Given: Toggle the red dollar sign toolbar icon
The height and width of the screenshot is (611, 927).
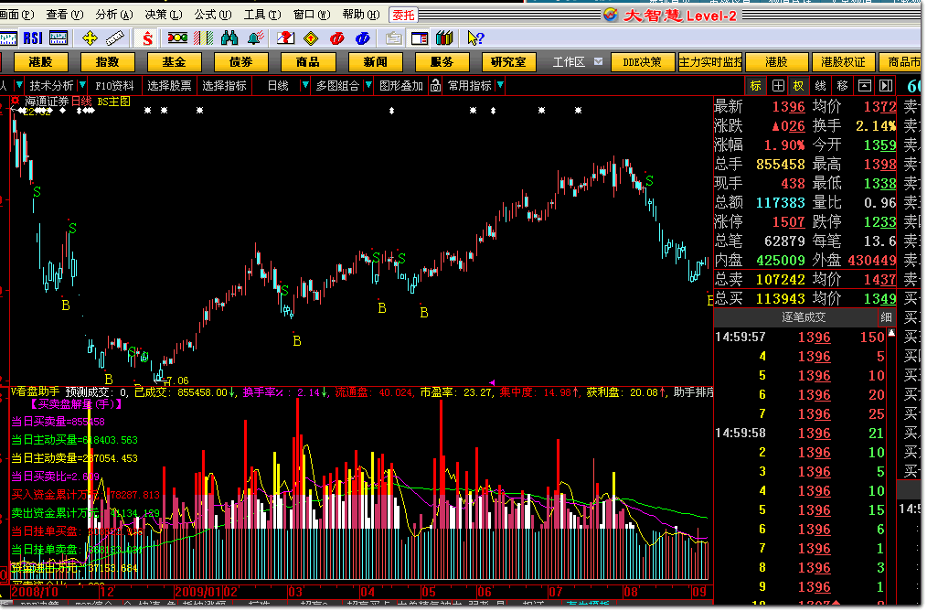Looking at the screenshot, I should pos(147,38).
